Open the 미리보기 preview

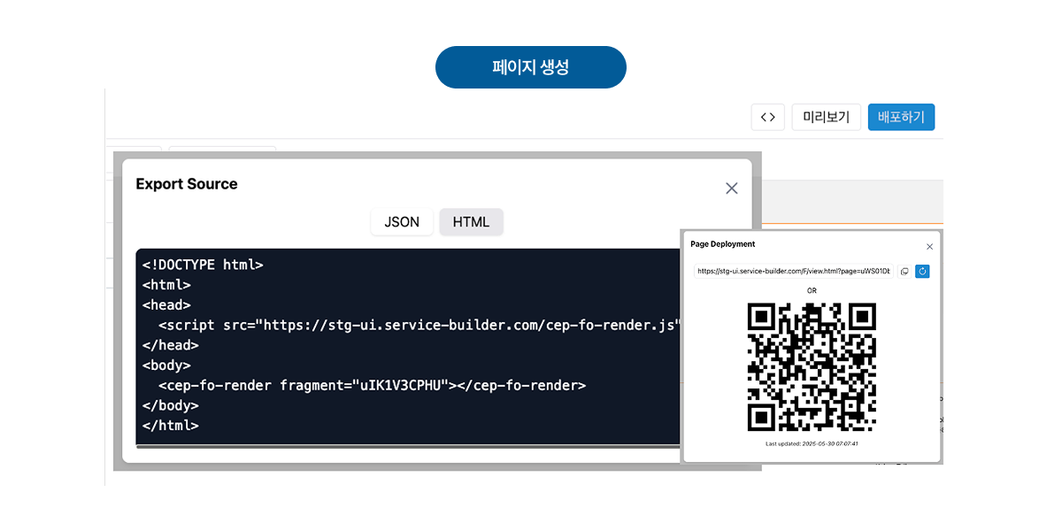826,117
